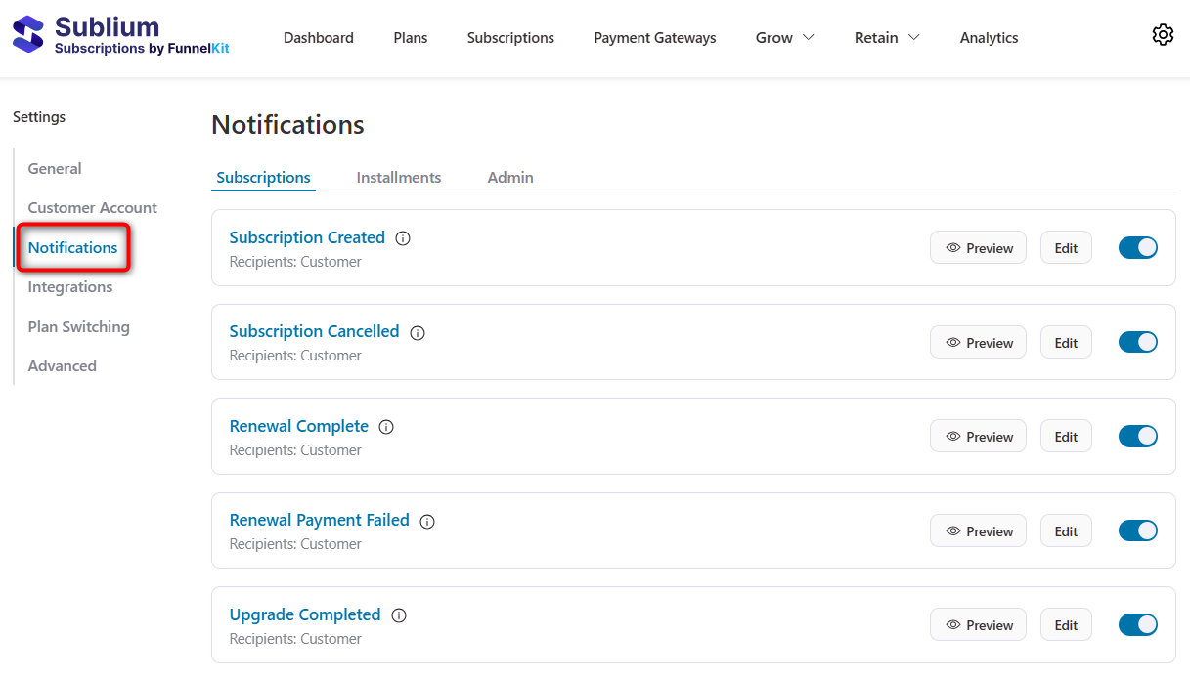
Task: Edit Upgrade Completed notification
Action: [x=1066, y=625]
